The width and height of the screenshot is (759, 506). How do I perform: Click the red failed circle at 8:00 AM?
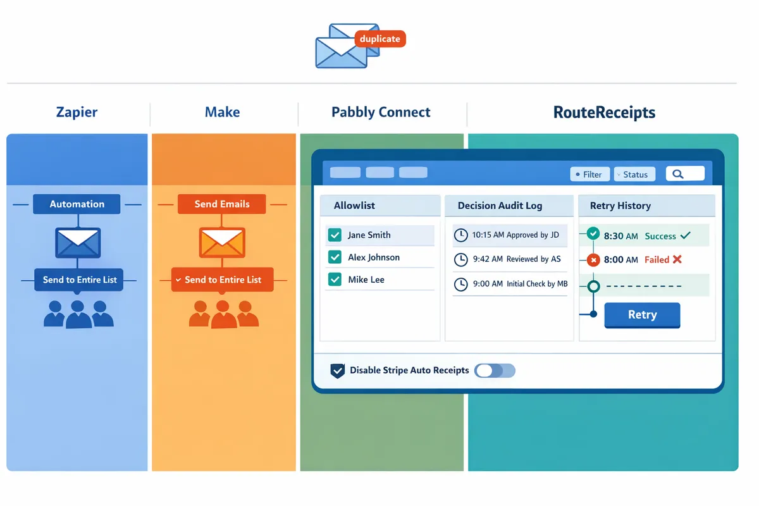[593, 259]
